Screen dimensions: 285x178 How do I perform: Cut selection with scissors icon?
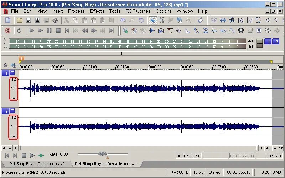[x=67, y=20]
